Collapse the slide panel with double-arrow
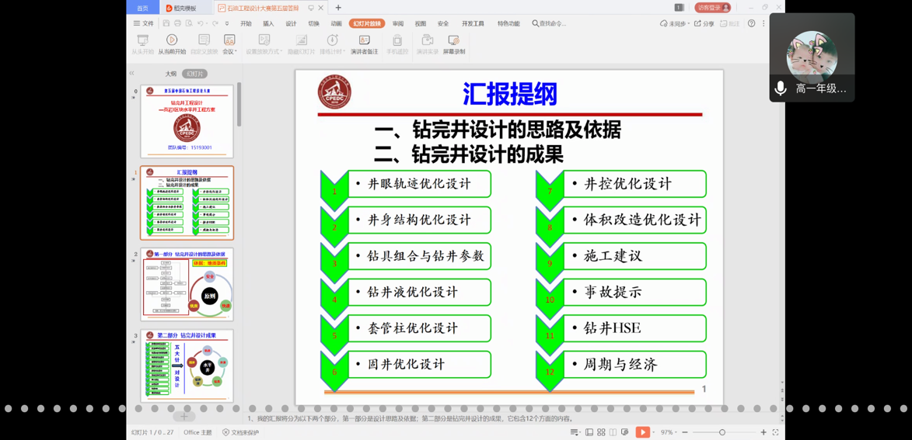The width and height of the screenshot is (912, 440). (x=132, y=74)
